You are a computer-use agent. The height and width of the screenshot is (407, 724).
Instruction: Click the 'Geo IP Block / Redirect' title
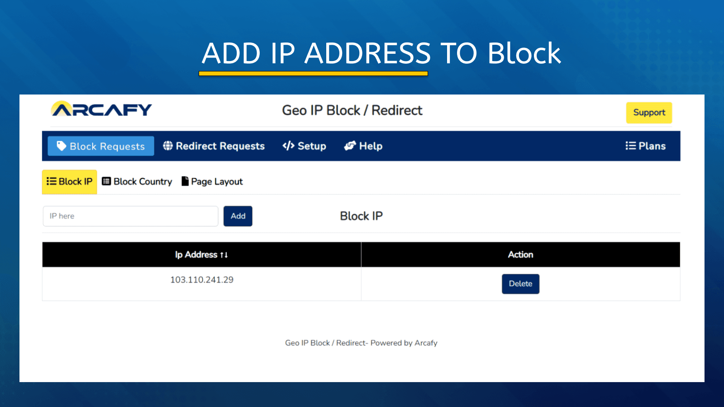(352, 110)
